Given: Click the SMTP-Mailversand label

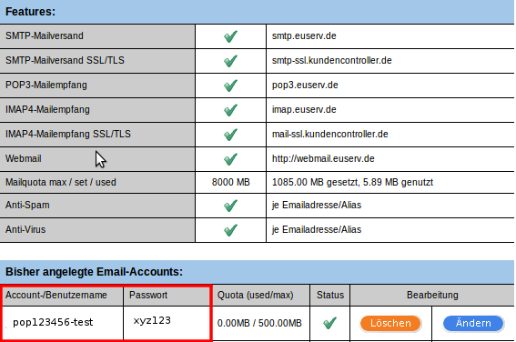Looking at the screenshot, I should [x=45, y=35].
